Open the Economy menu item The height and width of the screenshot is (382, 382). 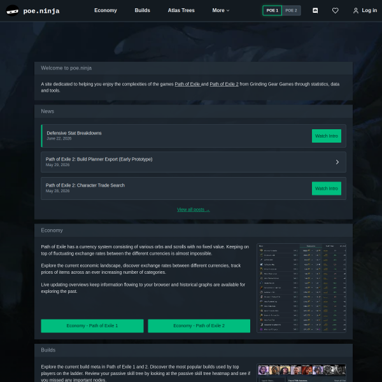[106, 10]
